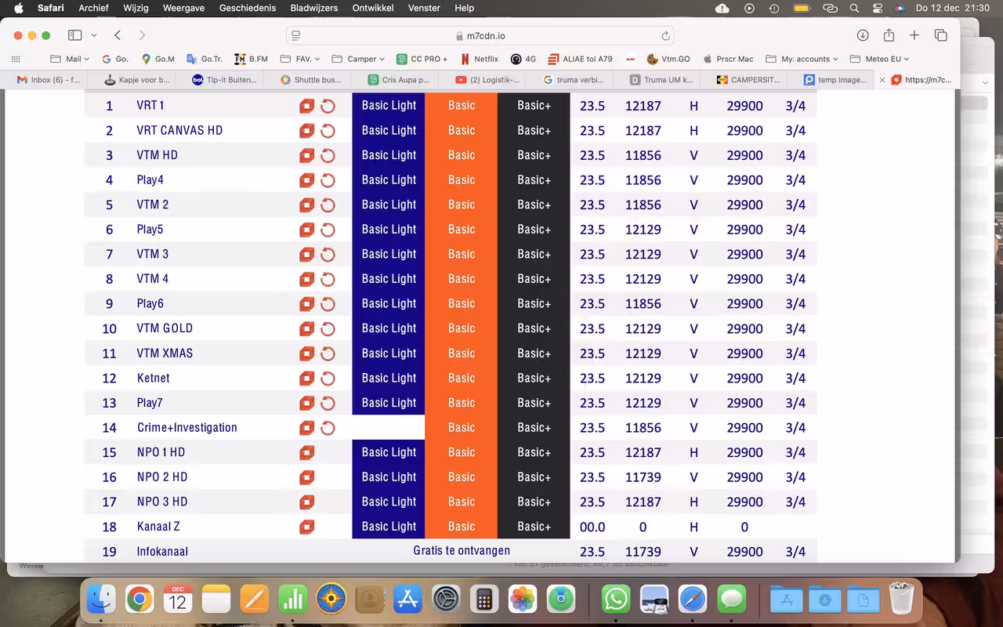This screenshot has height=627, width=1003.
Task: Click the circular arrow icon in VRT CANVAS HD row
Action: 328,131
